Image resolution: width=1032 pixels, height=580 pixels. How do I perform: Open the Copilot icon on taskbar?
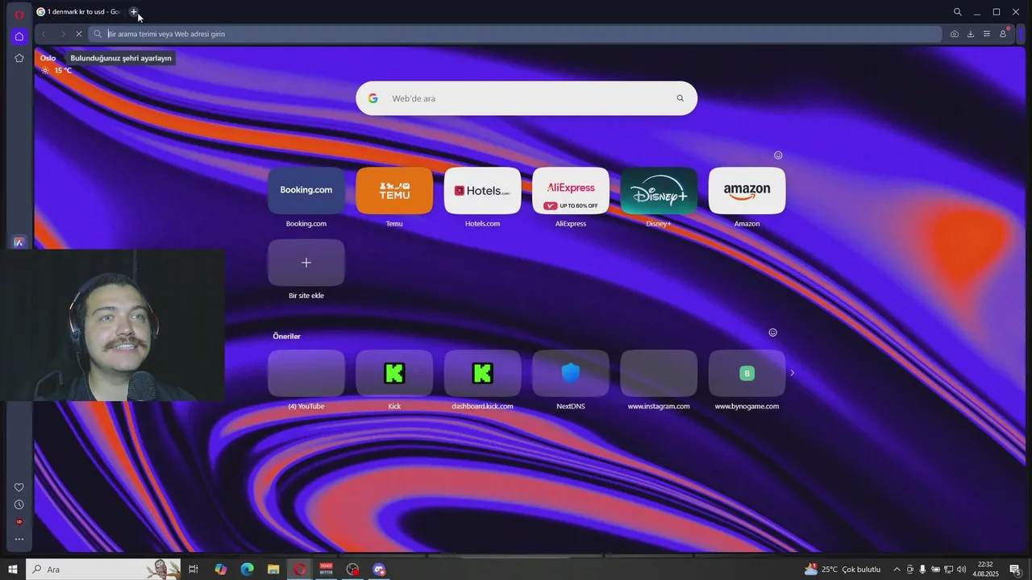220,570
